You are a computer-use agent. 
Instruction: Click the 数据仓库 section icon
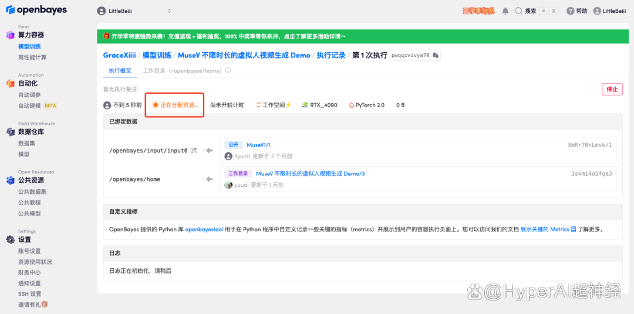click(11, 132)
